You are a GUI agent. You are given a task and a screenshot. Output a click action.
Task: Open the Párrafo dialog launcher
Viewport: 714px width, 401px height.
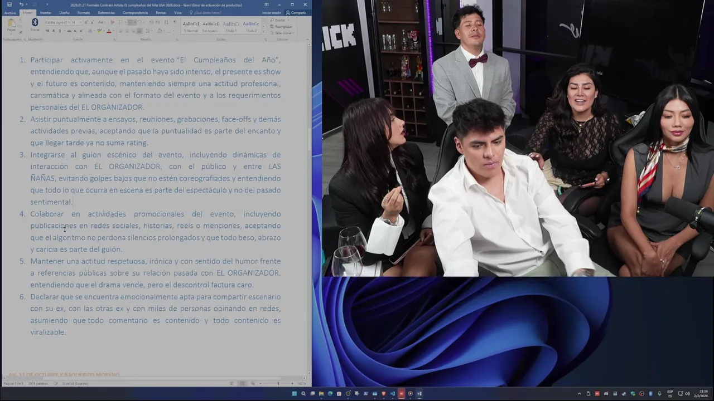tap(177, 40)
